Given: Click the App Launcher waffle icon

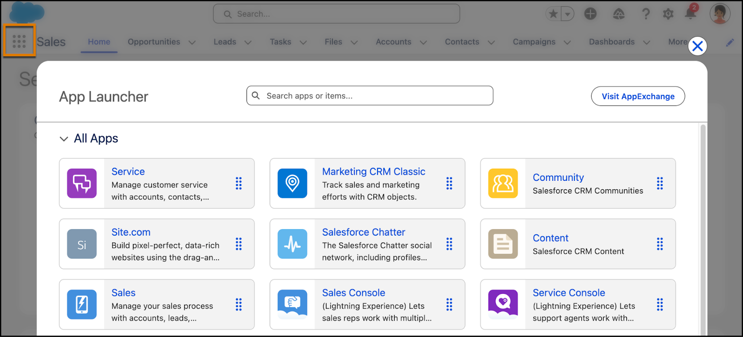Looking at the screenshot, I should click(x=19, y=41).
